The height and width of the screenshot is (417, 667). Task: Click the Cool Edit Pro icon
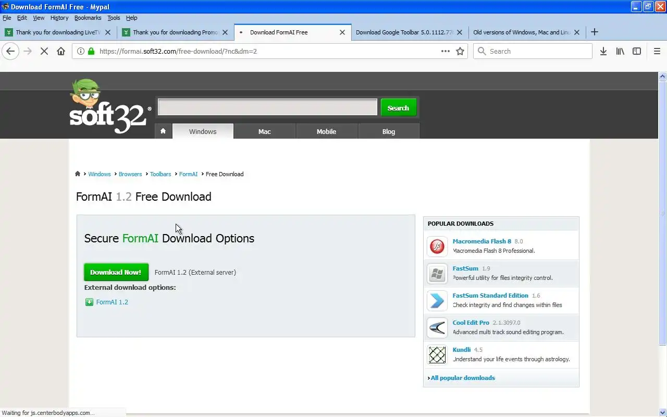pos(437,327)
